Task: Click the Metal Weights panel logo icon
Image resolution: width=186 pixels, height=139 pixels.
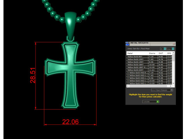Action: (127, 44)
